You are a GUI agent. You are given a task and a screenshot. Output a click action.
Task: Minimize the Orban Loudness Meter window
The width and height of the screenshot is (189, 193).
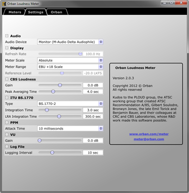coord(165,3)
